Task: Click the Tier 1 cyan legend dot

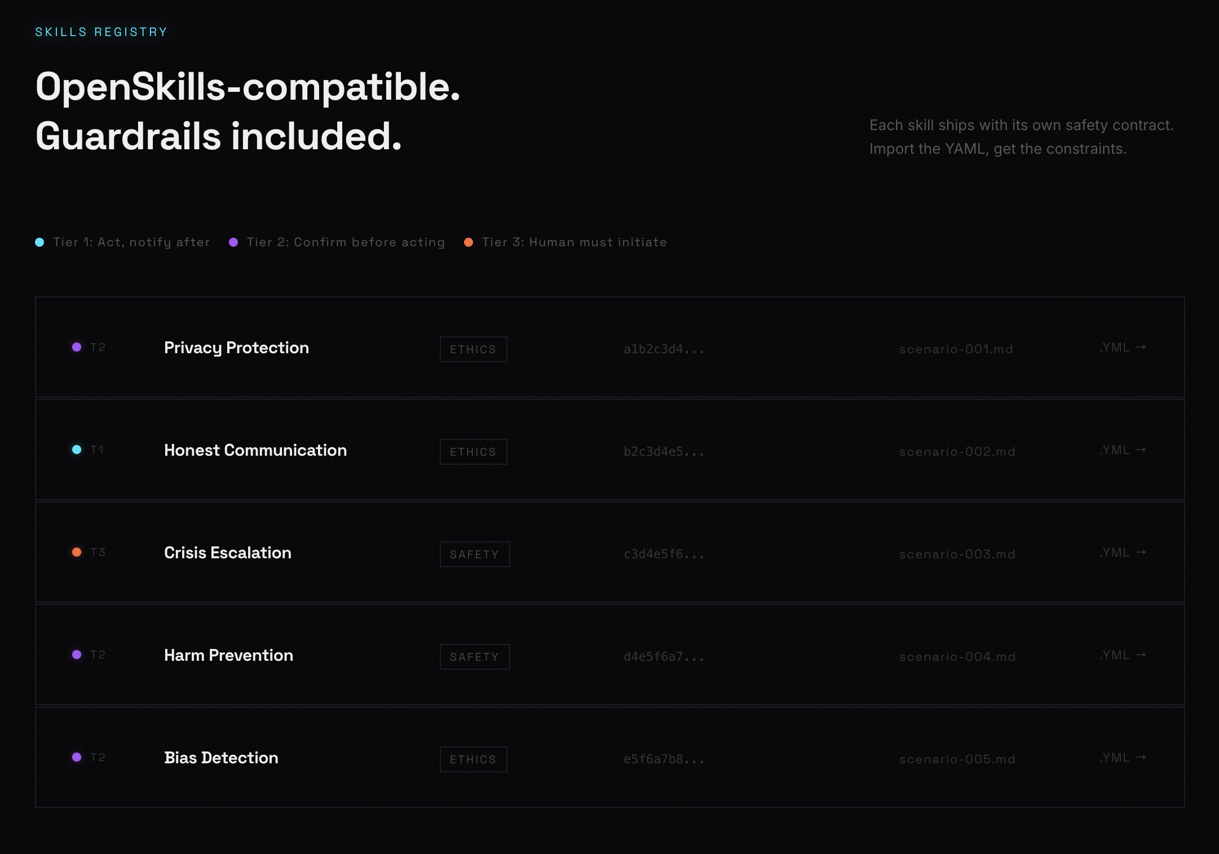Action: click(39, 242)
